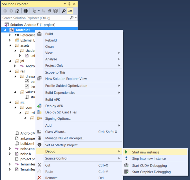Screen dimensions: 190x180
Task: Click Start new instance
Action: 155,152
